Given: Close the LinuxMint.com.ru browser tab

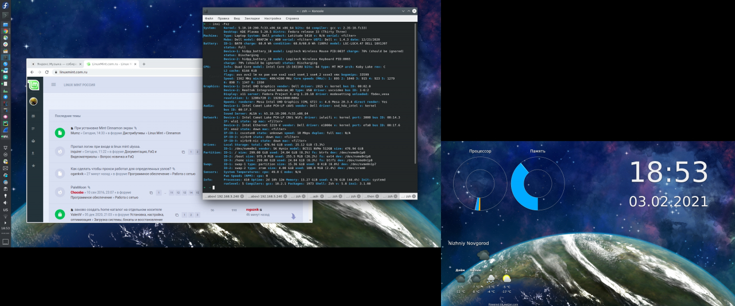Looking at the screenshot, I should (136, 64).
